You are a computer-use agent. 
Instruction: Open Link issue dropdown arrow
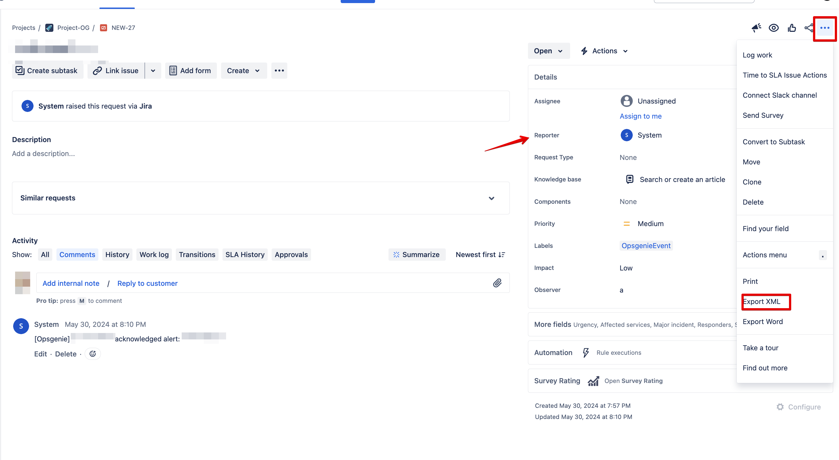coord(153,71)
